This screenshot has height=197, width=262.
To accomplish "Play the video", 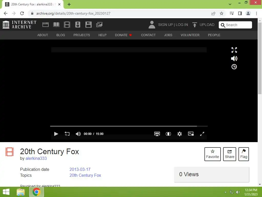I will pos(56,134).
